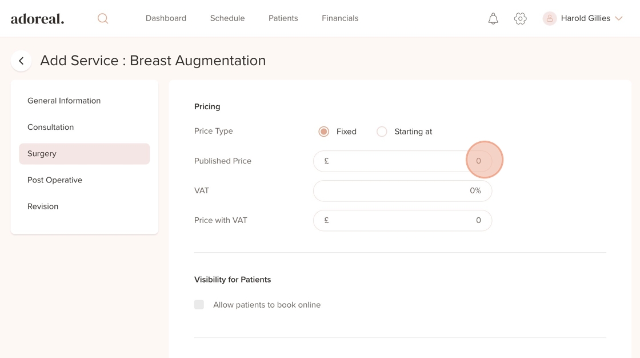Open the Dashboard menu item
640x358 pixels.
tap(166, 18)
